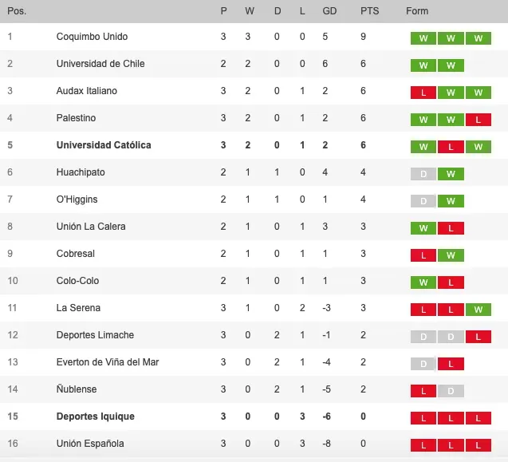This screenshot has height=462, width=508.
Task: Click Deportes Limache's red loss form badge
Action: click(478, 337)
